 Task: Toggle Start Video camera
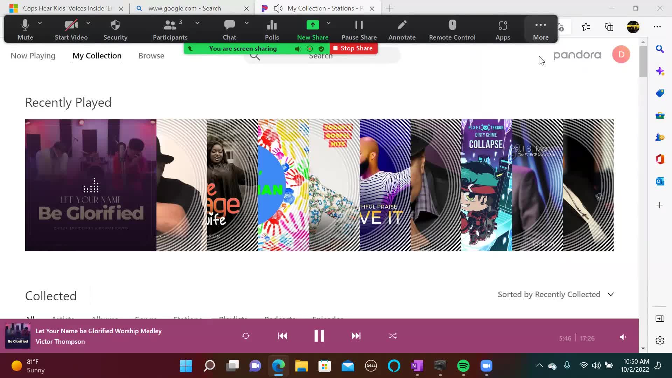pyautogui.click(x=71, y=25)
